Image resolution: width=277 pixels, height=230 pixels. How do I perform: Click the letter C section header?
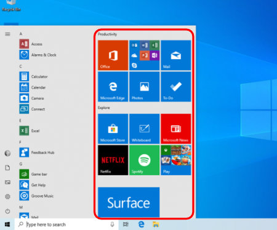tap(20, 66)
